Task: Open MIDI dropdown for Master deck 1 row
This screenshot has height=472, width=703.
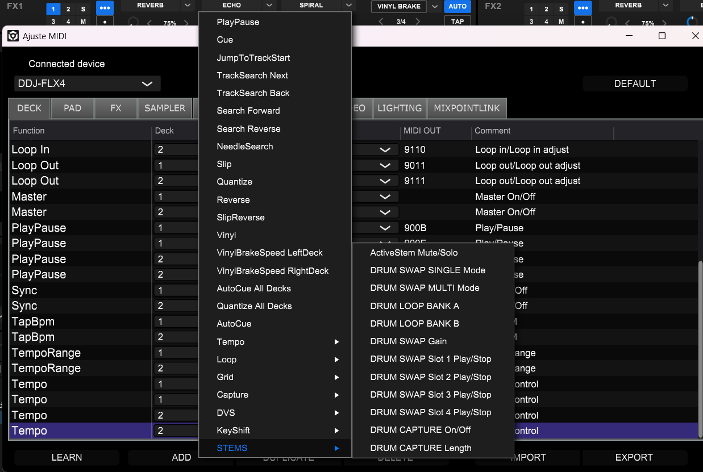Action: (385, 197)
